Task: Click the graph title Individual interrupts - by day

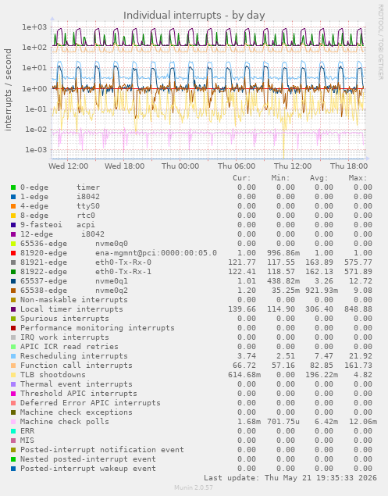Action: tap(194, 15)
